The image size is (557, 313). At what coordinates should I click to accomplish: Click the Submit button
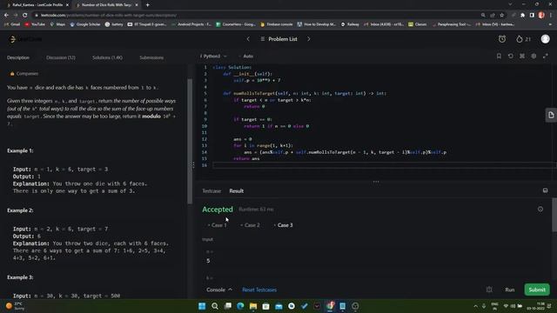pos(537,290)
